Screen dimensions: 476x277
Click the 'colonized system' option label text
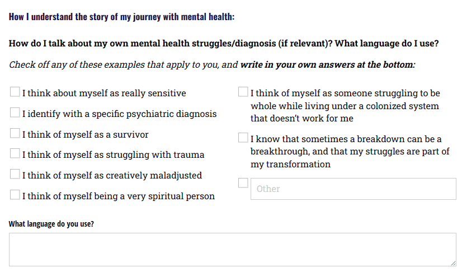tap(345, 106)
